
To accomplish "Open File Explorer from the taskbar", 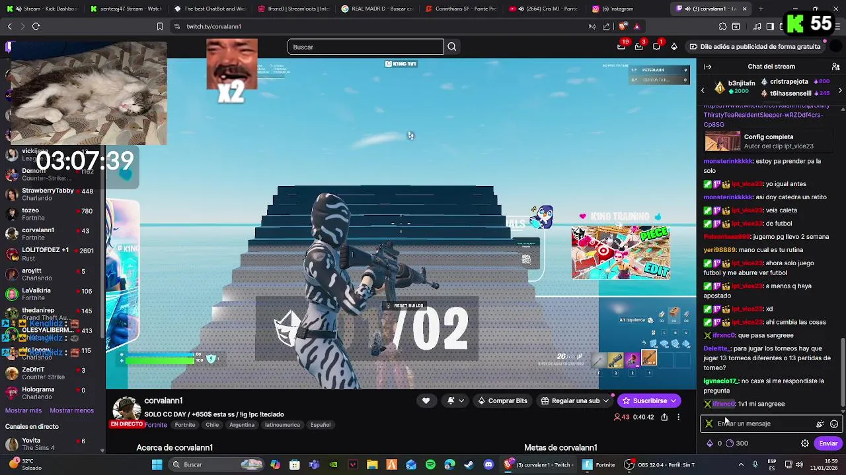I will point(372,464).
